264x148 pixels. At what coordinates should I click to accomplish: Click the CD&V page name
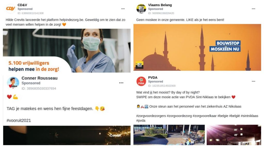click(22, 5)
